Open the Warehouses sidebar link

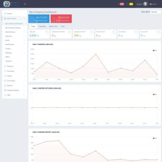10,45
